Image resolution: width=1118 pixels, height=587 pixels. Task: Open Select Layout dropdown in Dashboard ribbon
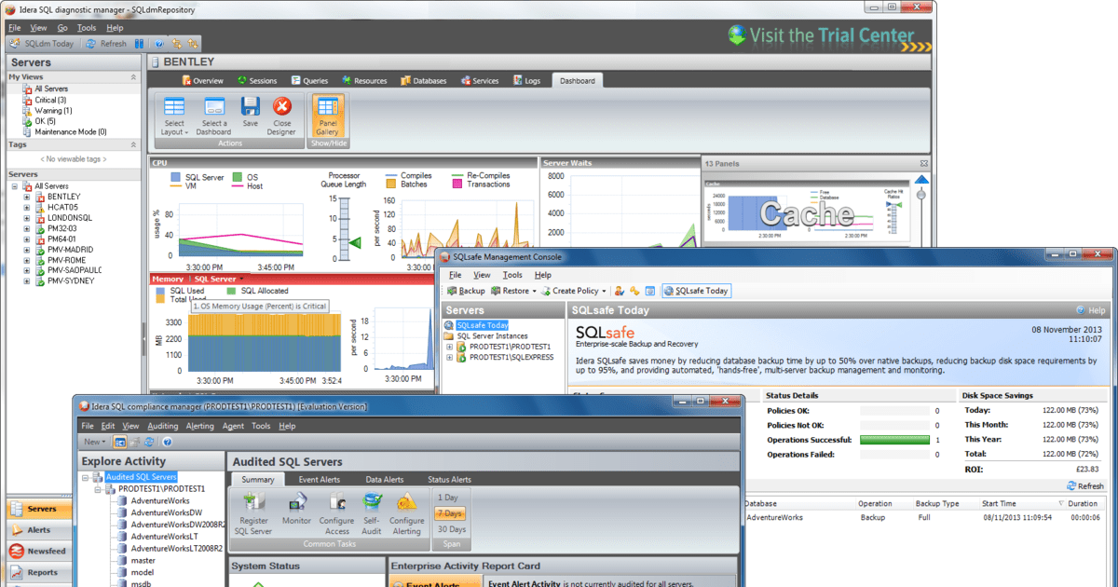pos(174,116)
